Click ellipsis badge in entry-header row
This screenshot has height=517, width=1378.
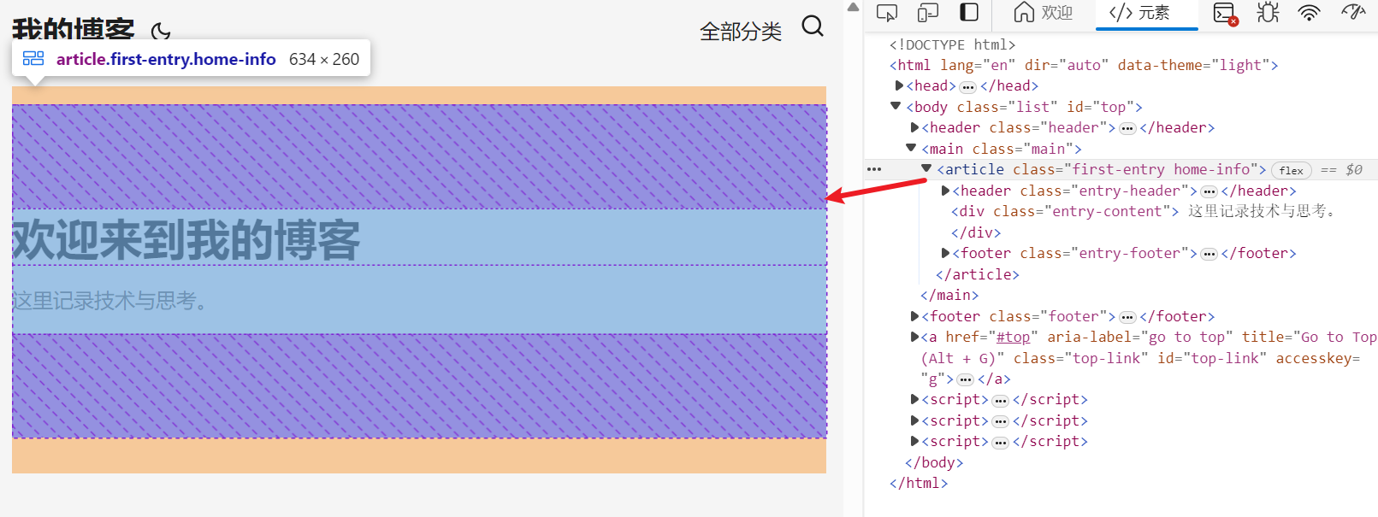tap(1209, 192)
